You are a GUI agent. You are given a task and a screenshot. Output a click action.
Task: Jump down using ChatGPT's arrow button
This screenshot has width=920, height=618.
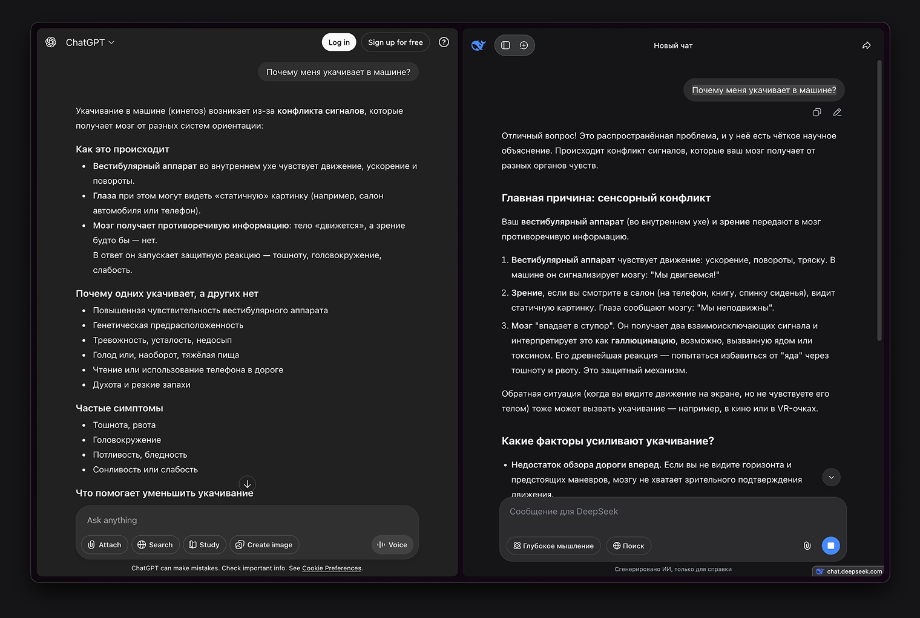[248, 483]
